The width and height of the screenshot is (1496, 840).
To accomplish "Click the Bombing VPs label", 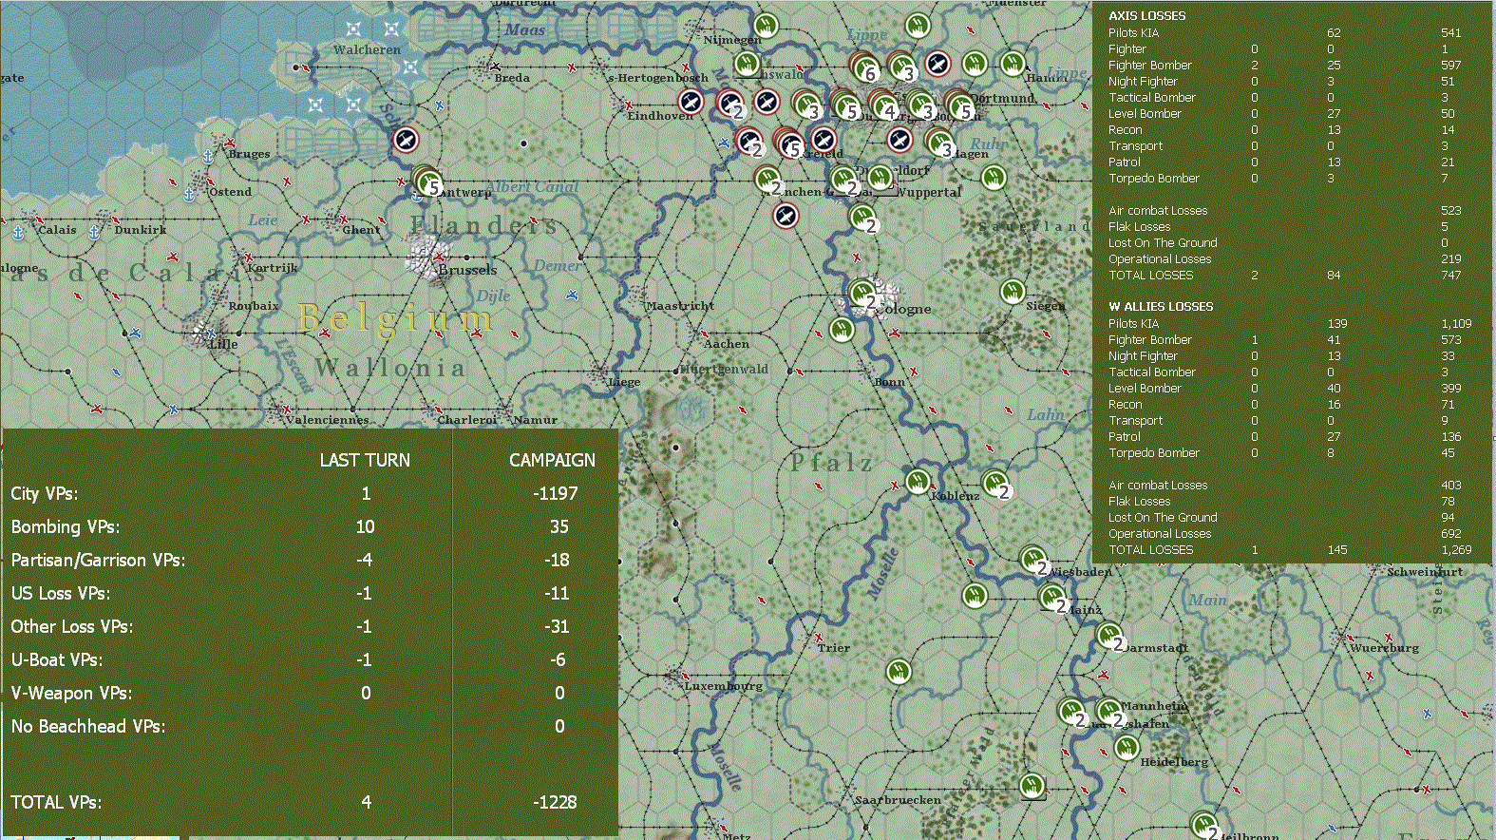I will click(x=66, y=526).
